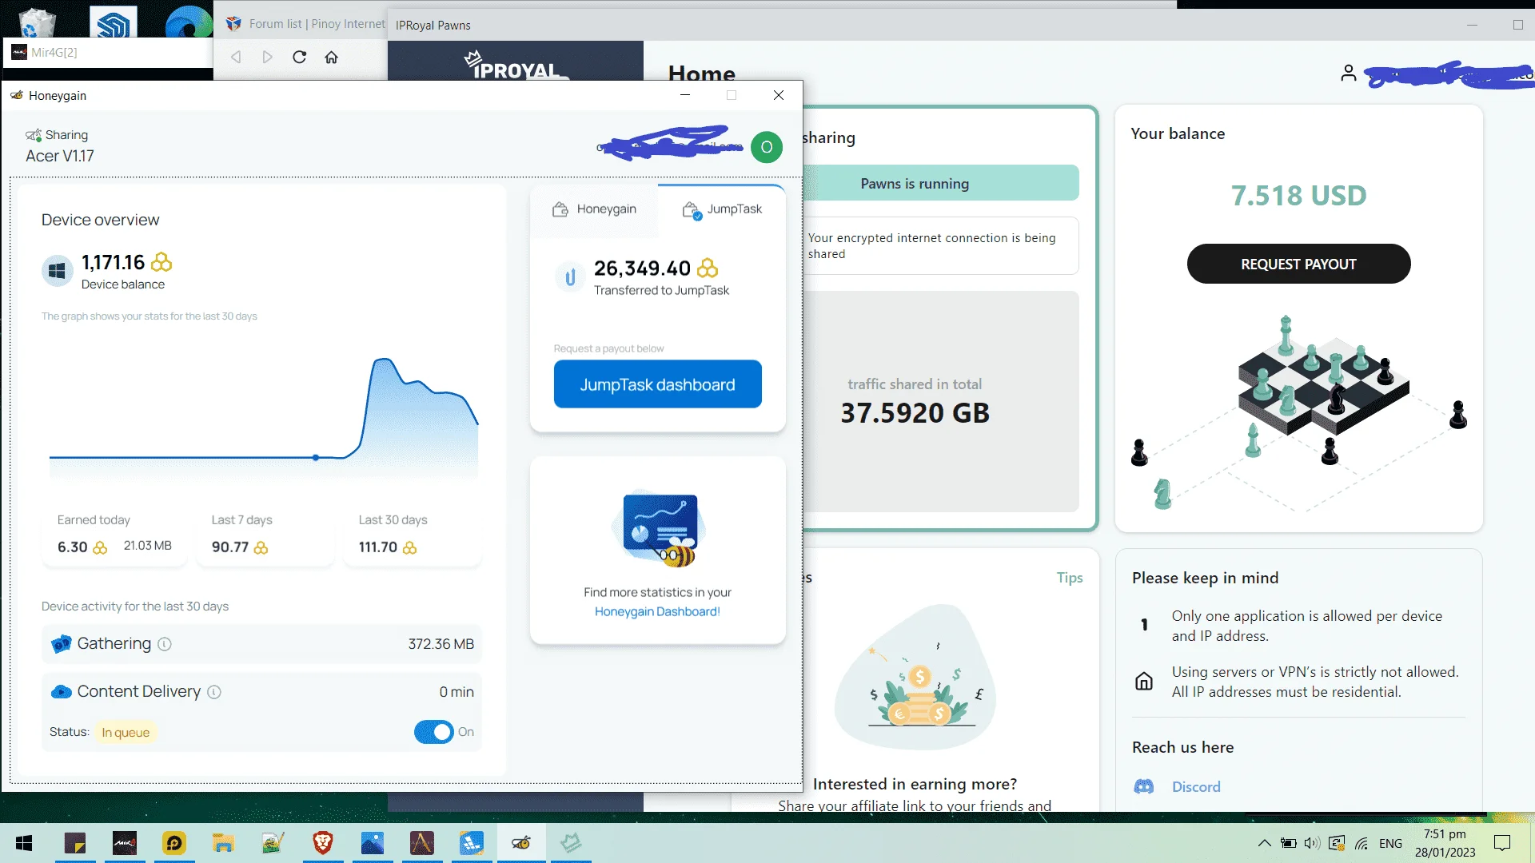Open the Honeygain Dashboard! link

coord(657,612)
